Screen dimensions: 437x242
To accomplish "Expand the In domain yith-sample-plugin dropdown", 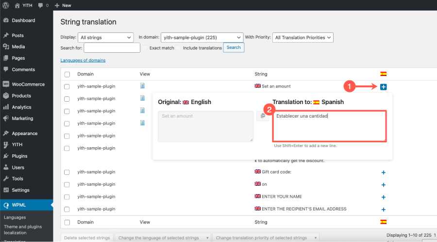I will (202, 37).
